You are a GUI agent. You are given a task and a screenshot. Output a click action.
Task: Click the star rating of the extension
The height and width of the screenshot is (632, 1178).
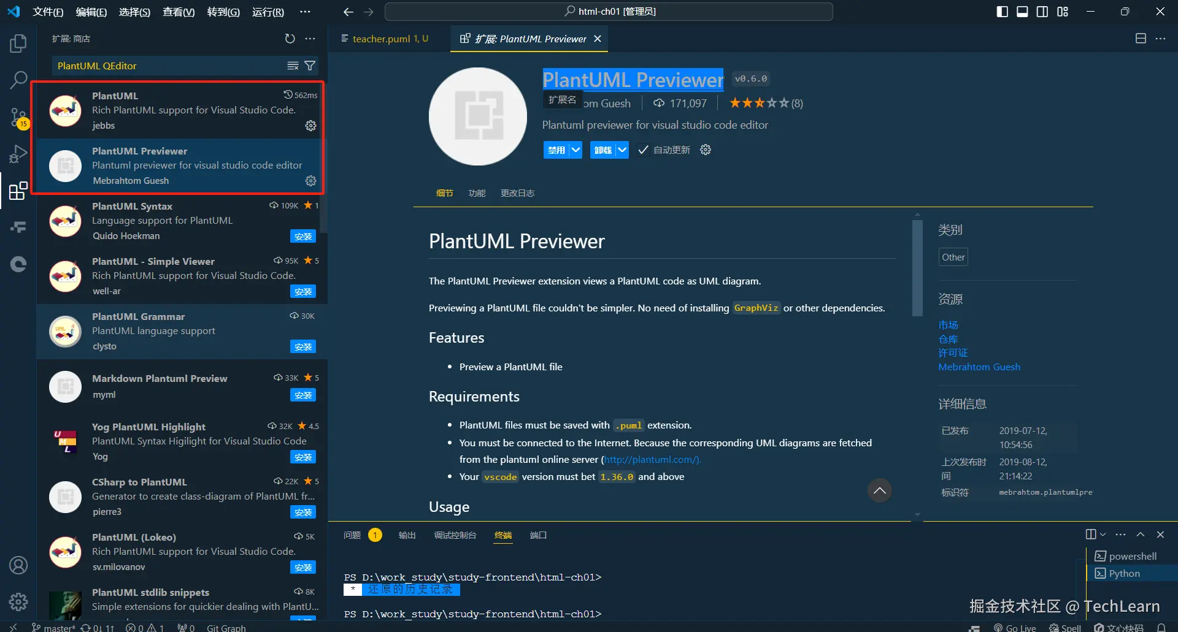pos(766,103)
